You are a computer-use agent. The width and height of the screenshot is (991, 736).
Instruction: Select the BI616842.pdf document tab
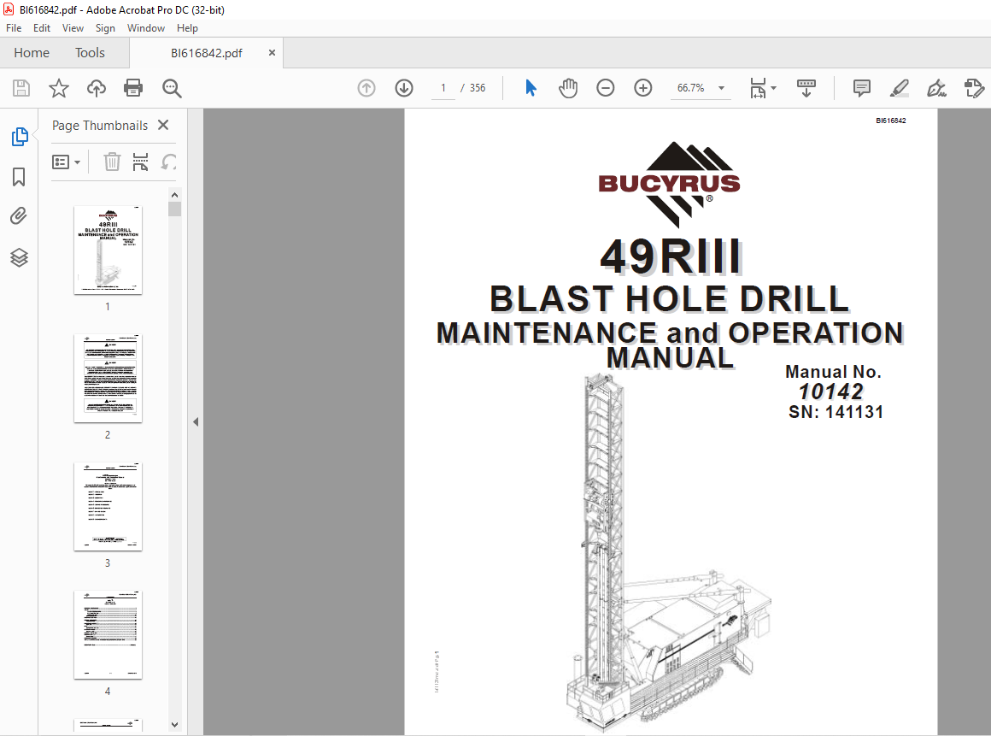point(206,53)
